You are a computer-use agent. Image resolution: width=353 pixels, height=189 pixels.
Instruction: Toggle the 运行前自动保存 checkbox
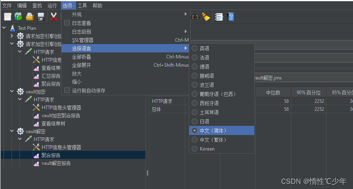67,91
